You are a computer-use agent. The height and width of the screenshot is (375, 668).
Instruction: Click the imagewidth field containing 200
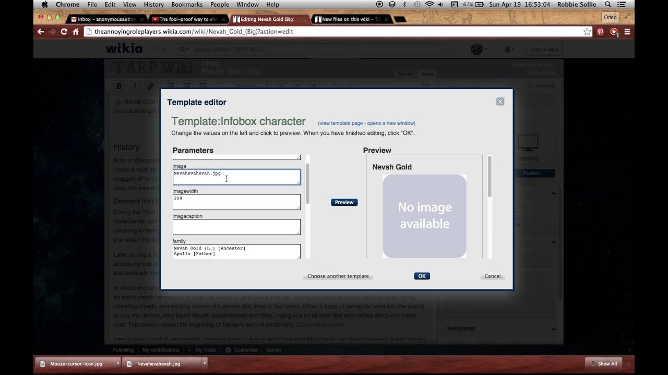pos(236,202)
